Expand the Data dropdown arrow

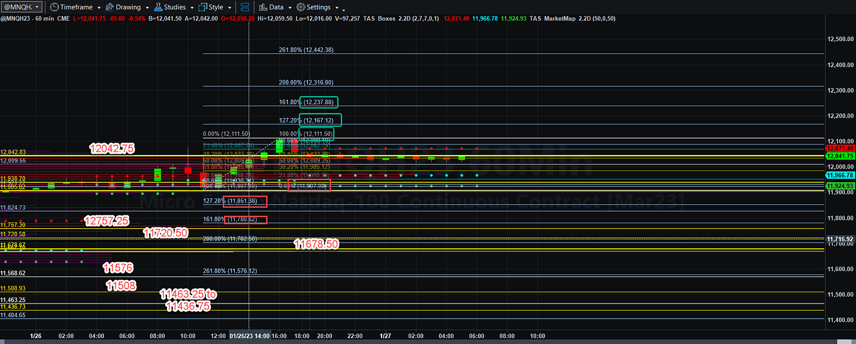click(289, 8)
